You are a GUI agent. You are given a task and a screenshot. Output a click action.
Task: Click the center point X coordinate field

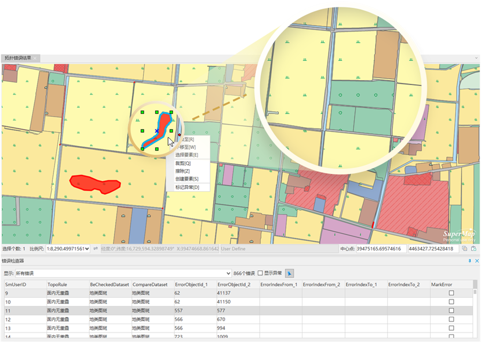[381, 249]
